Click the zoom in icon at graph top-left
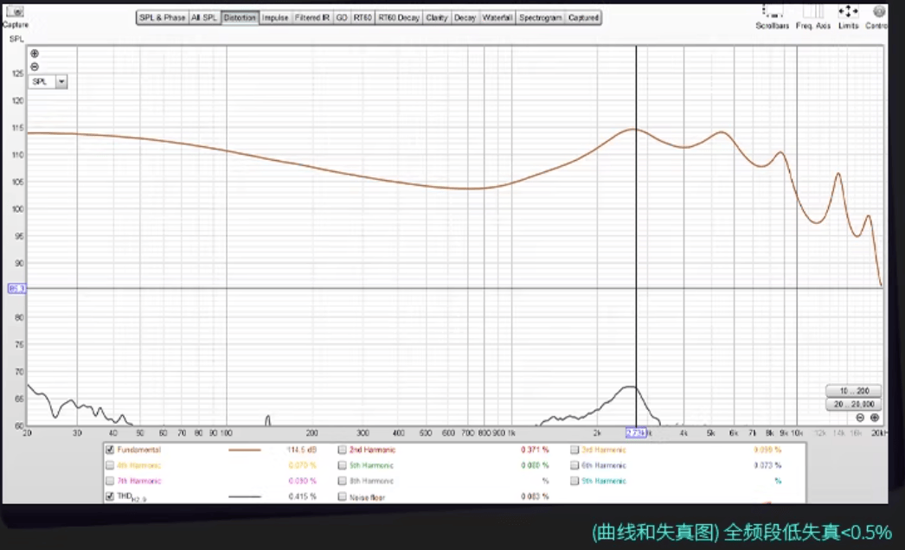This screenshot has height=550, width=905. click(35, 54)
